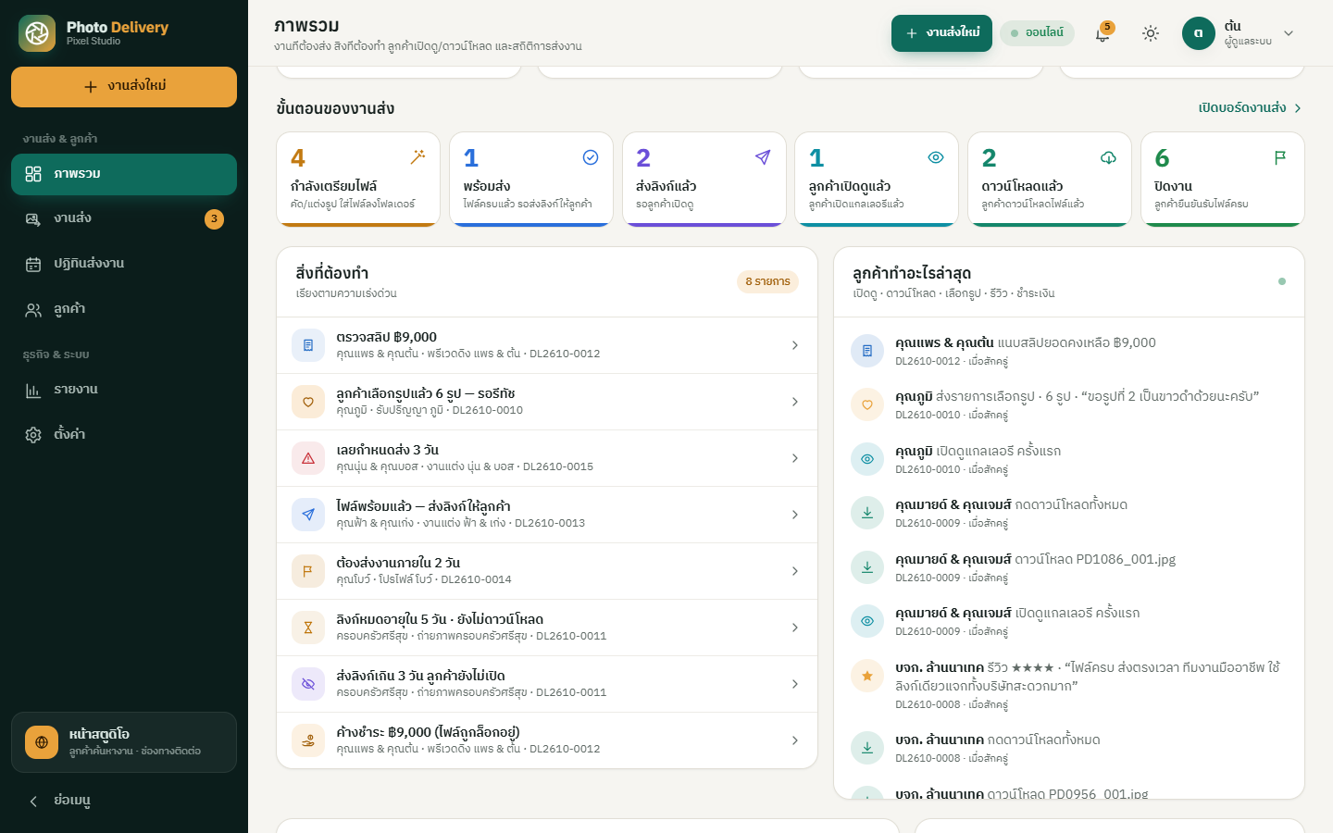
Task: Open the หน้าสตูดิโอ card
Action: click(124, 742)
